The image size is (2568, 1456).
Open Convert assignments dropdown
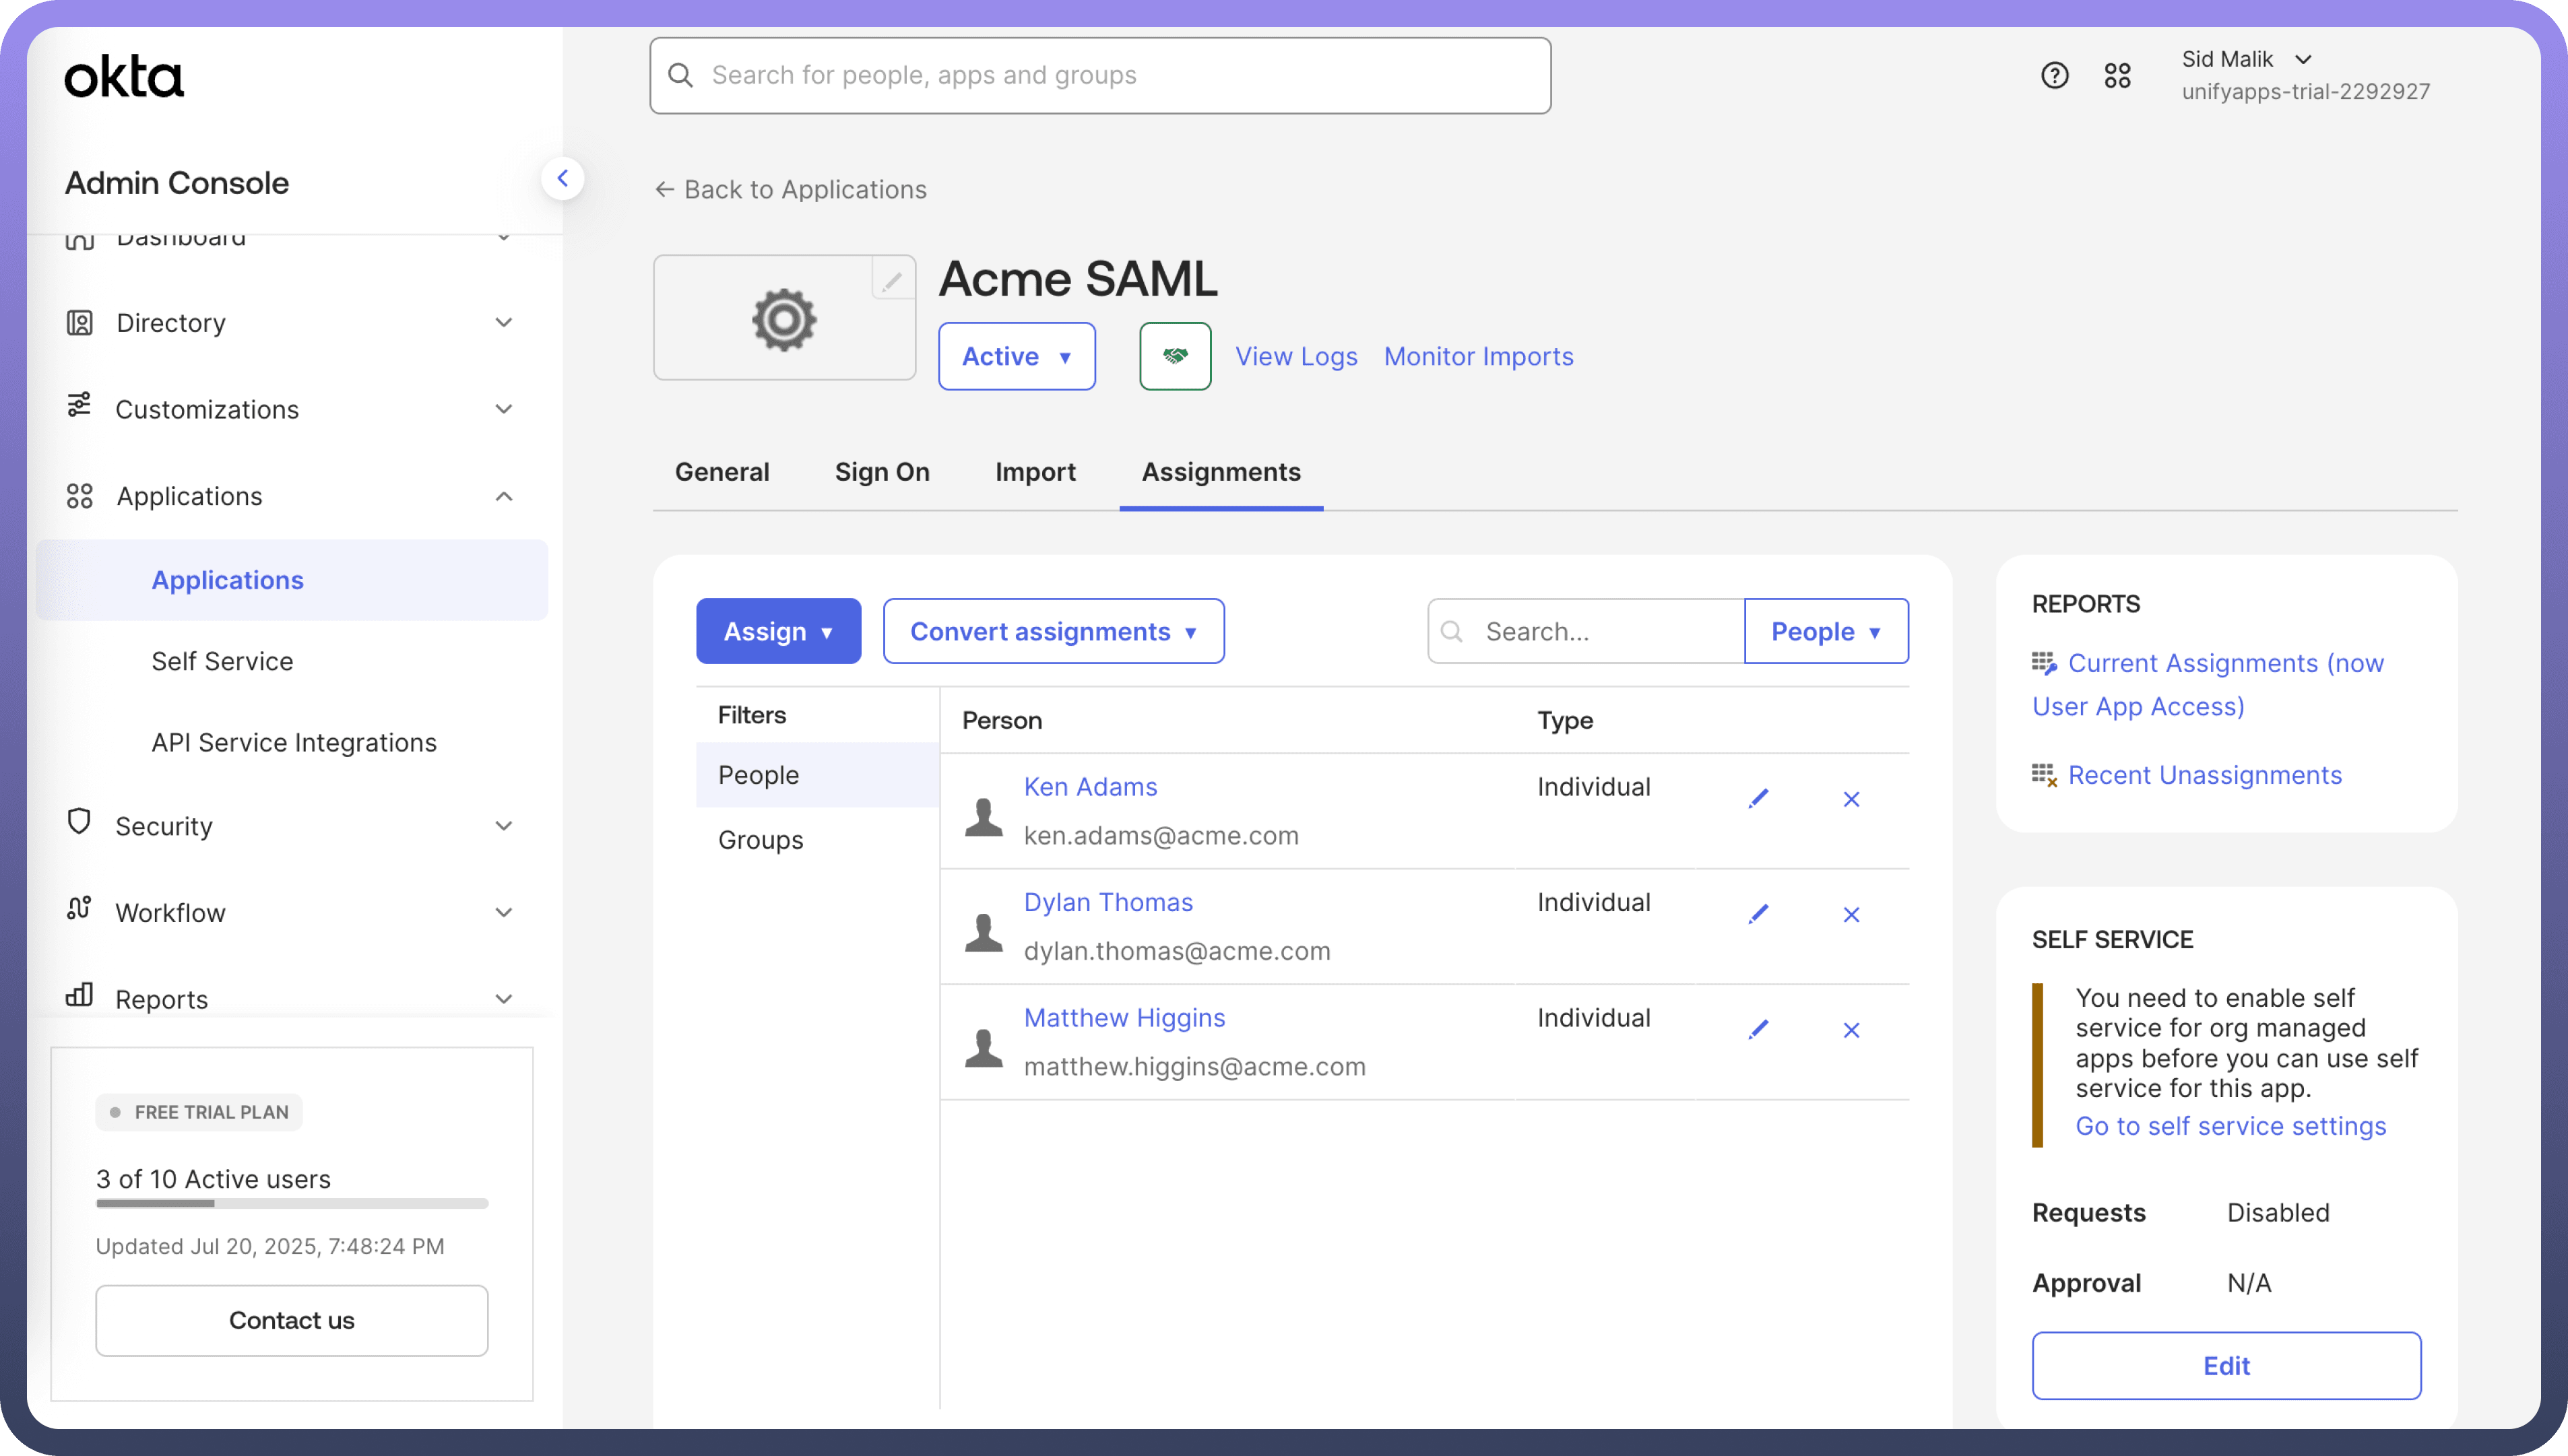pos(1053,631)
